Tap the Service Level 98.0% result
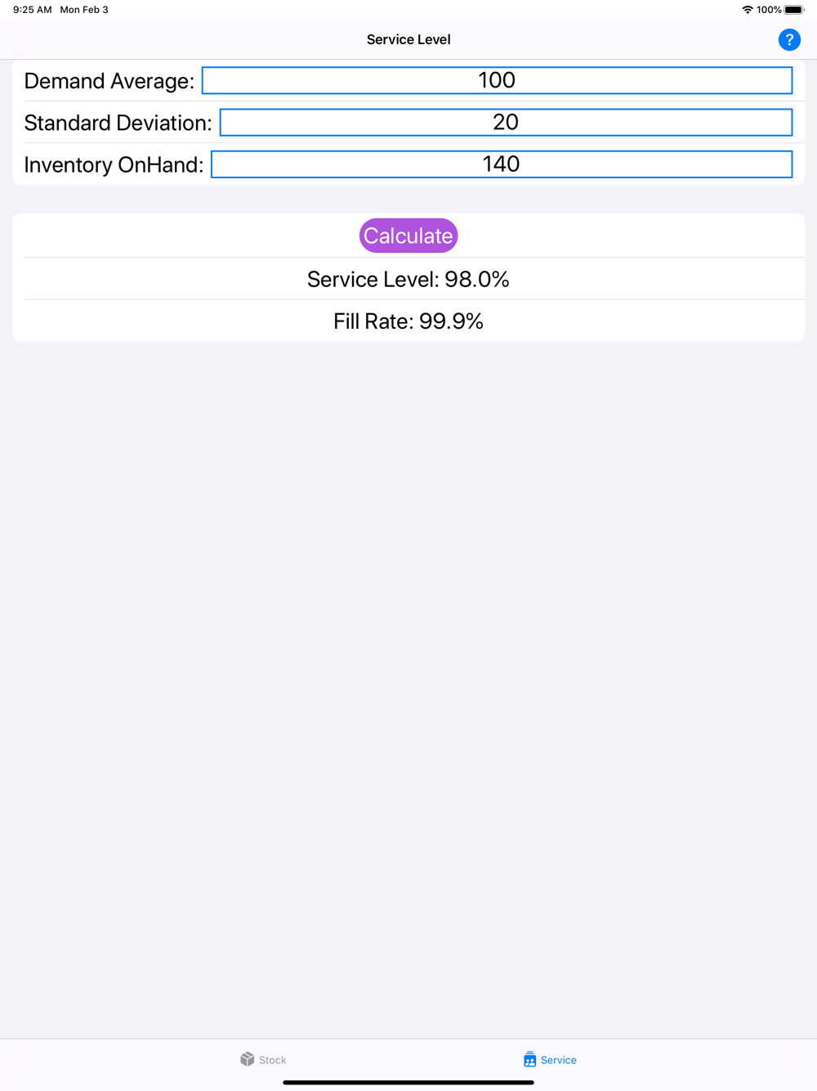 click(408, 280)
